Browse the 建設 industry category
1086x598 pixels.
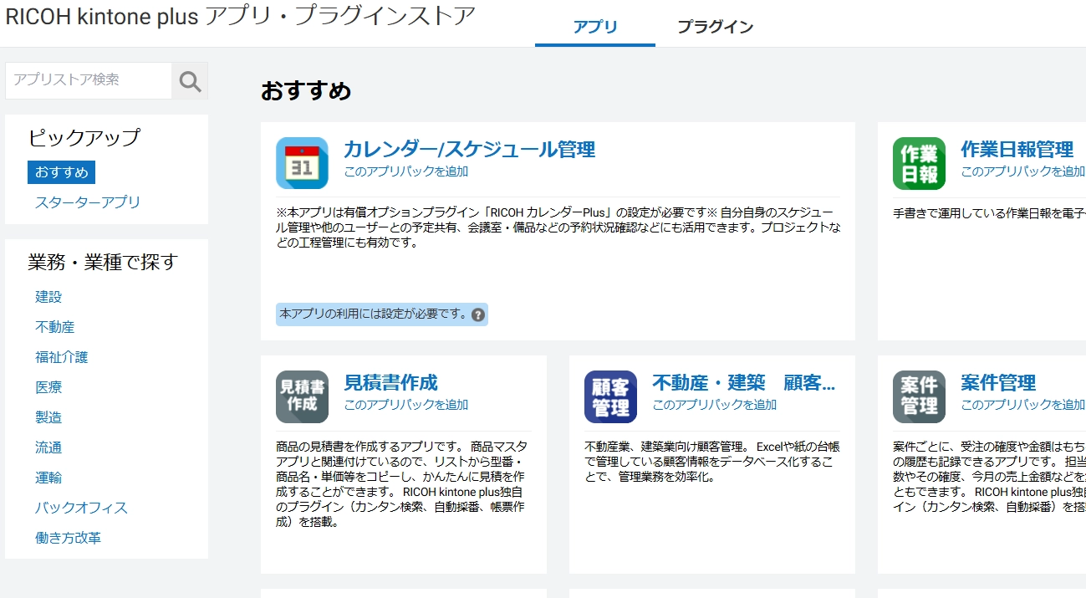coord(48,297)
